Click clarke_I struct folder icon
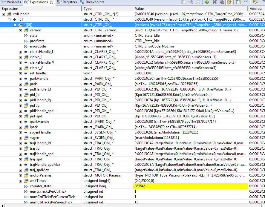The width and height of the screenshot is (265, 207). point(26,57)
